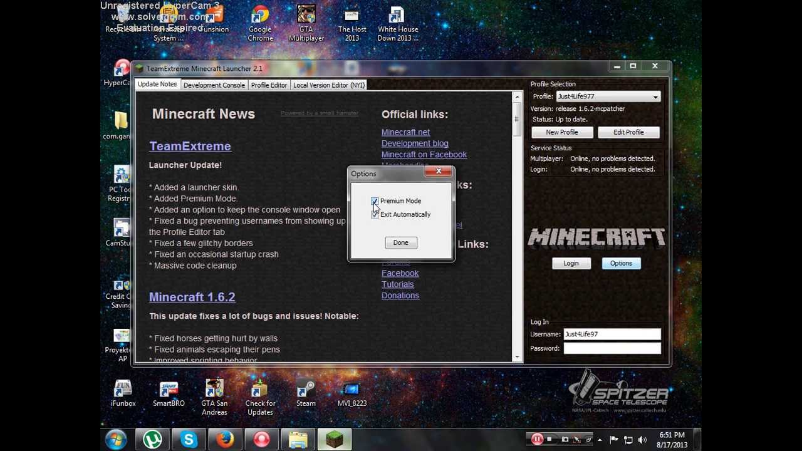Close the Options dialog
The height and width of the screenshot is (451, 802).
(x=439, y=171)
